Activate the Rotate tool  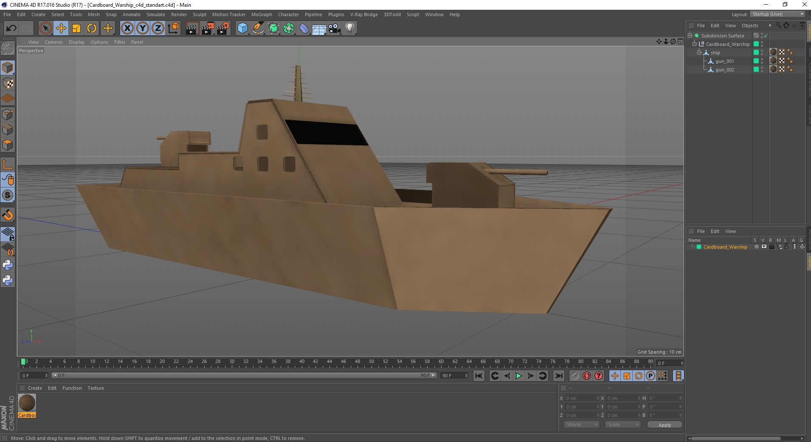[92, 28]
